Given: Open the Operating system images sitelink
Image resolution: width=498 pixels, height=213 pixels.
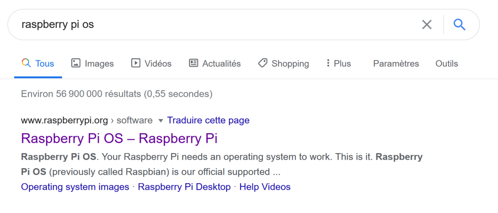Looking at the screenshot, I should pyautogui.click(x=75, y=187).
